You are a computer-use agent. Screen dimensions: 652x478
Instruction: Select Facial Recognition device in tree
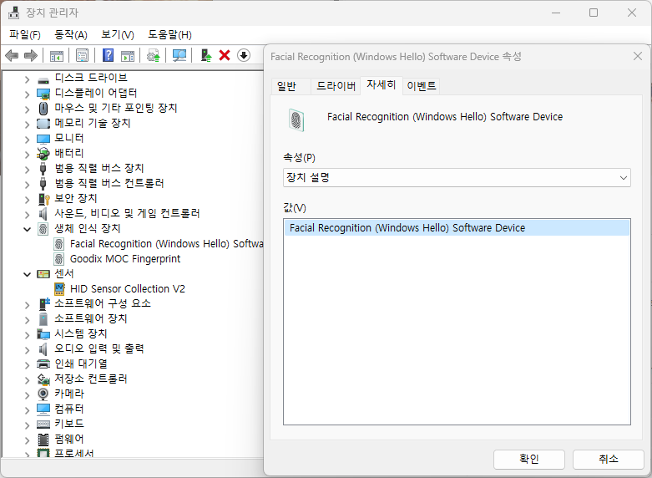pyautogui.click(x=166, y=244)
